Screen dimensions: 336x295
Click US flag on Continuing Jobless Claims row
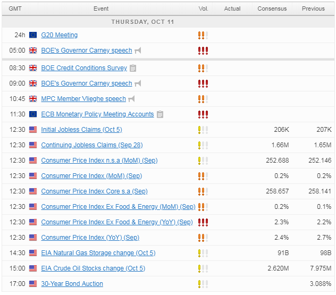coord(33,145)
